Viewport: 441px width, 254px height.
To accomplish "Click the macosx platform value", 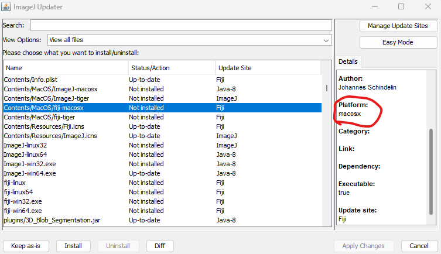I will click(350, 114).
